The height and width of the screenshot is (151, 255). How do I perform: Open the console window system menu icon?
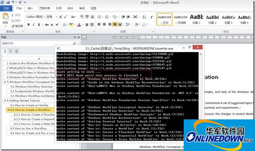[x=59, y=48]
